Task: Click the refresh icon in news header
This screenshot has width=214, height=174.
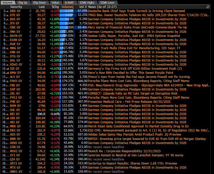Action: 208,7
